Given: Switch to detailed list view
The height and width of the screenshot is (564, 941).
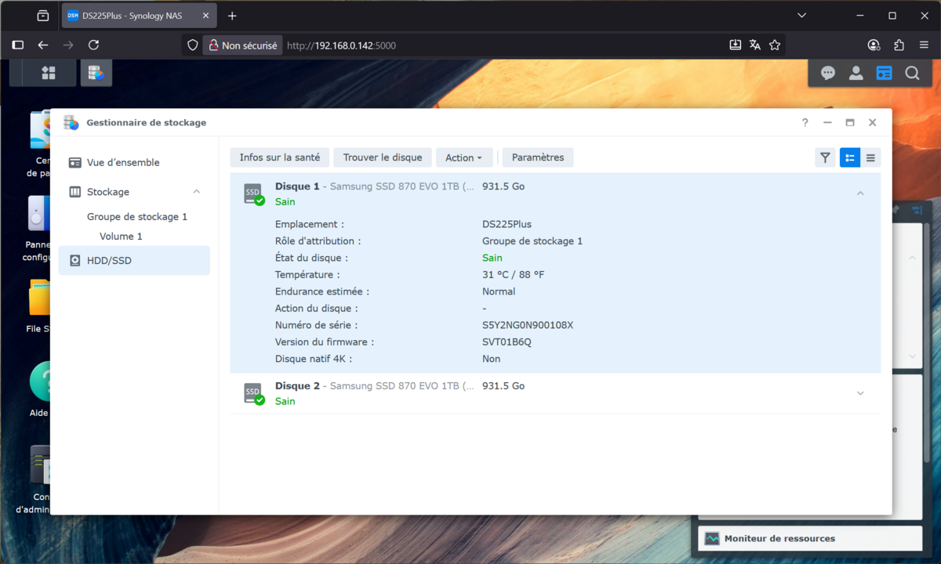Looking at the screenshot, I should 850,157.
